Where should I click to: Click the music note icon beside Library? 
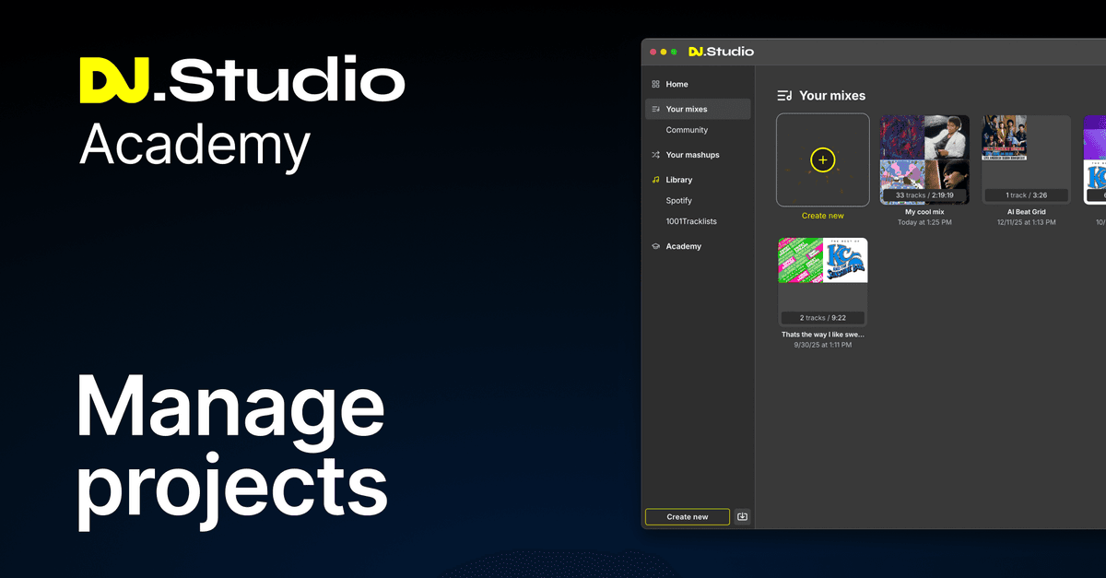coord(654,179)
